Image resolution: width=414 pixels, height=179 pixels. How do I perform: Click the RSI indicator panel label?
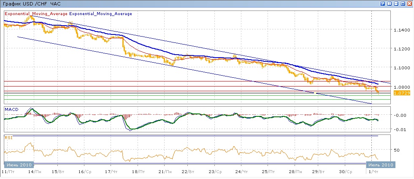coord(8,137)
